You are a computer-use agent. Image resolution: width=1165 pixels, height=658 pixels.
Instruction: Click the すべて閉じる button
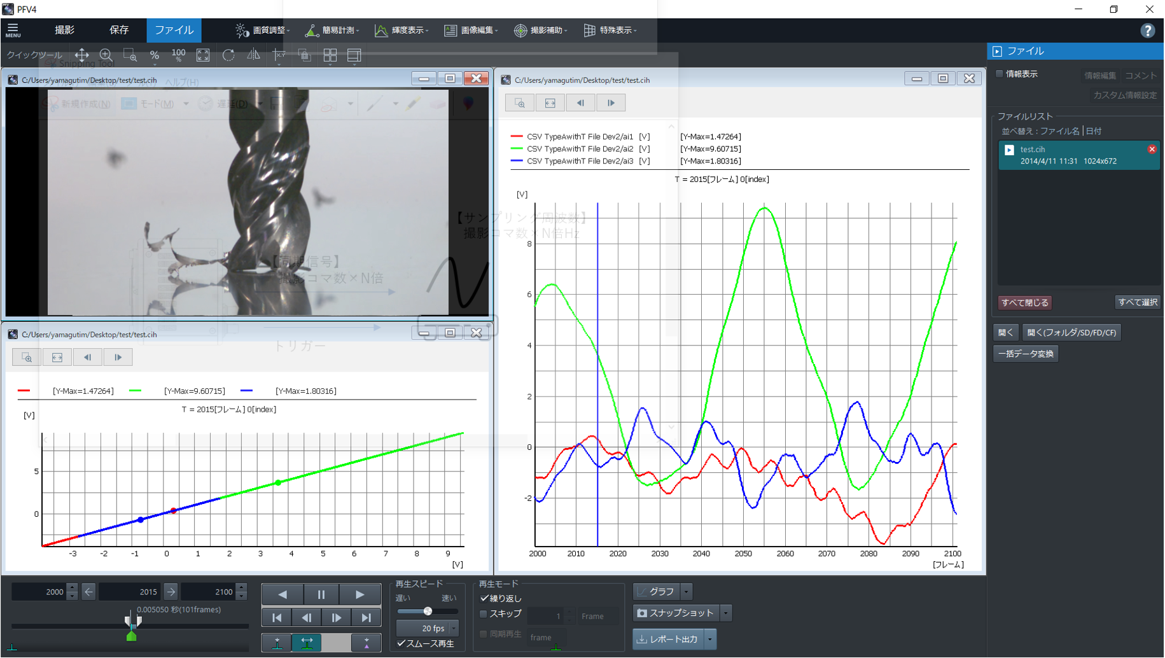click(1024, 303)
